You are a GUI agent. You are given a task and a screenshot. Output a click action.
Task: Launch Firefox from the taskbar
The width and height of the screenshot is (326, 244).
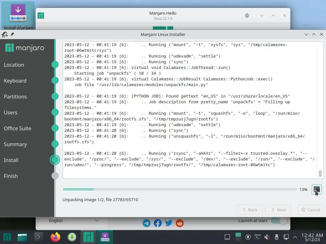tap(55, 237)
